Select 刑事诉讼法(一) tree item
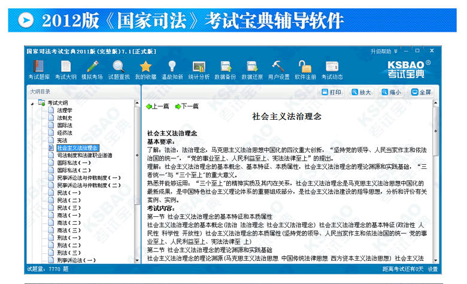 click(76, 260)
